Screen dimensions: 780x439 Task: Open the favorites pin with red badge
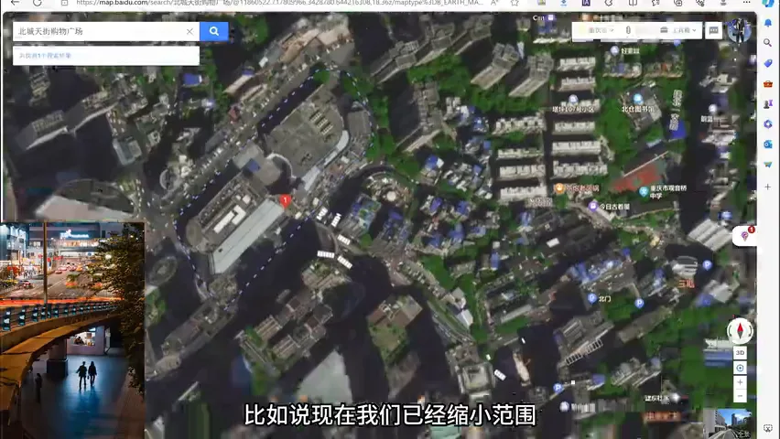(x=744, y=236)
